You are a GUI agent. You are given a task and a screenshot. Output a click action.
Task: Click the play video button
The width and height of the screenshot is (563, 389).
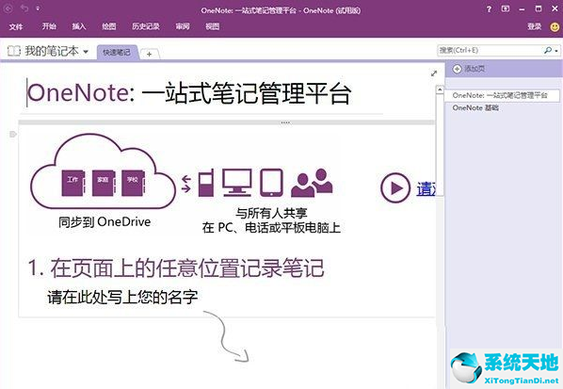click(395, 187)
